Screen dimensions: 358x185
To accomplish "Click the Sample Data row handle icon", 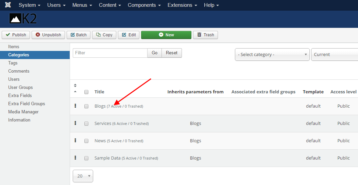I will tap(75, 158).
